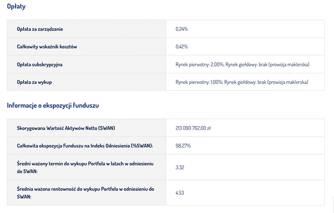This screenshot has height=213, width=334.
Task: Click the 0,42% total cost value
Action: coord(182,47)
